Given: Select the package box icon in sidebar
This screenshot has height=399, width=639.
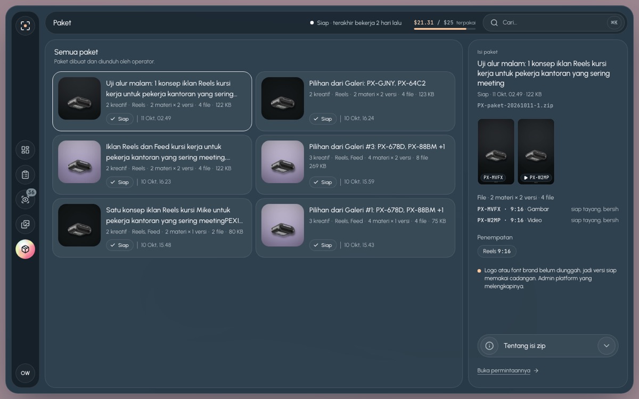Looking at the screenshot, I should [x=25, y=249].
